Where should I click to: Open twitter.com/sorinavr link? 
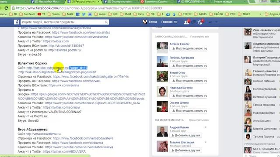click(62, 107)
